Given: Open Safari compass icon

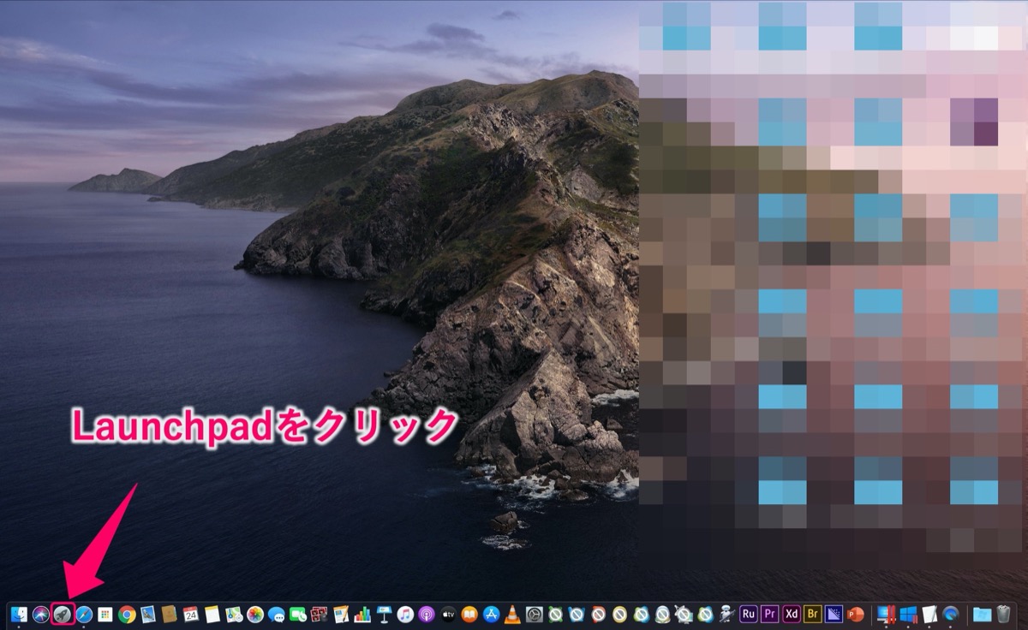Looking at the screenshot, I should point(83,614).
